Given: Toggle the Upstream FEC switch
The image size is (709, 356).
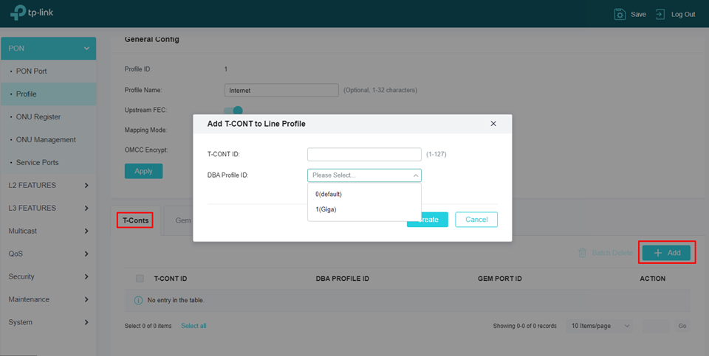Looking at the screenshot, I should (x=233, y=110).
